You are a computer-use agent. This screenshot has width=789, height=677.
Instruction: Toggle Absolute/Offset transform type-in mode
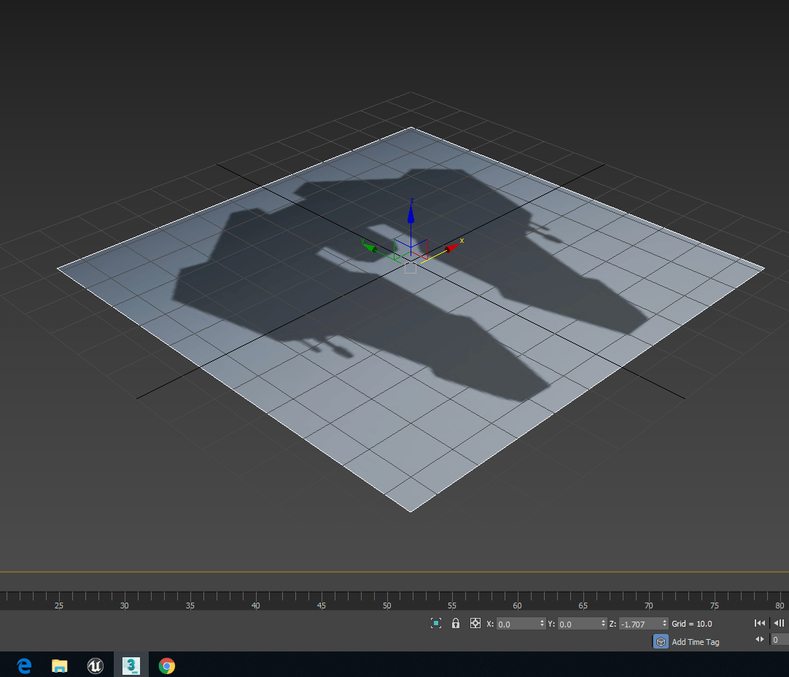pos(475,623)
